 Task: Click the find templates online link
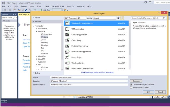tap(97, 72)
